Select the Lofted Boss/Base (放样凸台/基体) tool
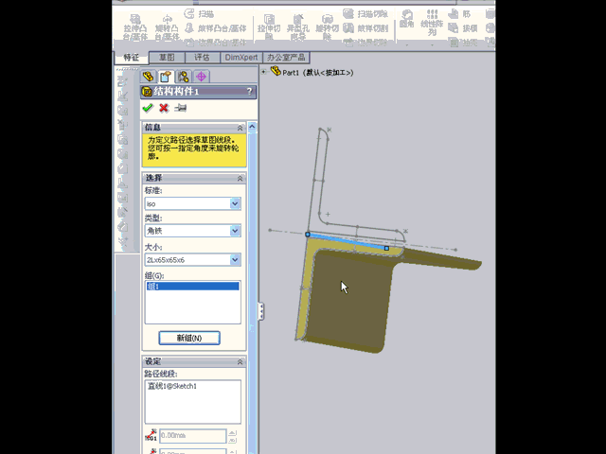 [x=216, y=28]
